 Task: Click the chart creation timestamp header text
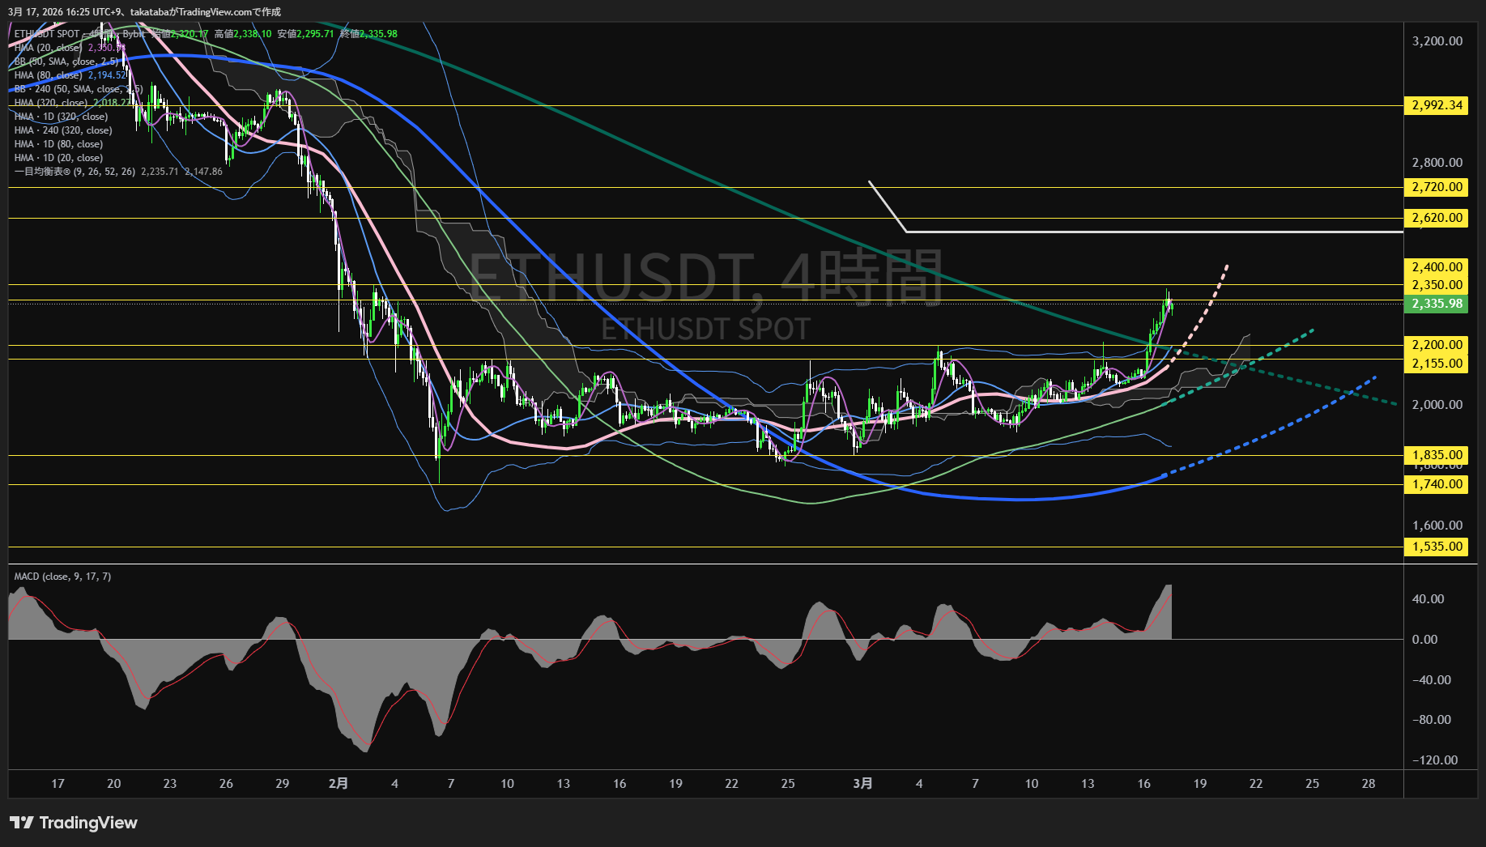(144, 11)
